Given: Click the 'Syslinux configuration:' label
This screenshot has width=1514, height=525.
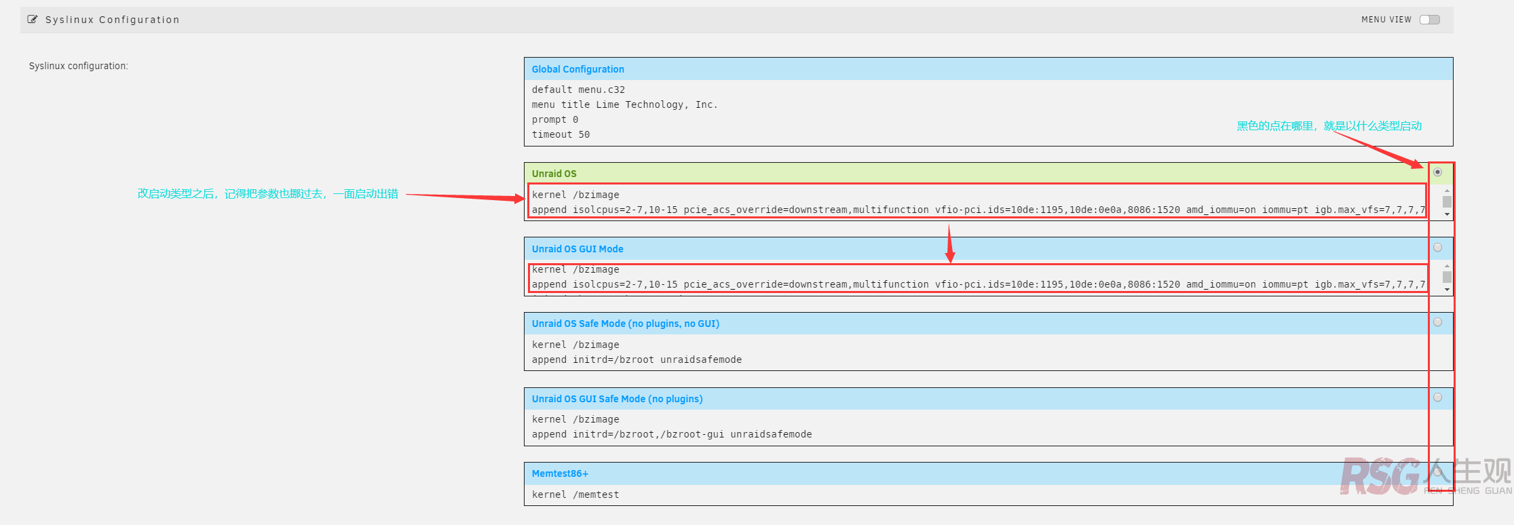Looking at the screenshot, I should pos(78,66).
